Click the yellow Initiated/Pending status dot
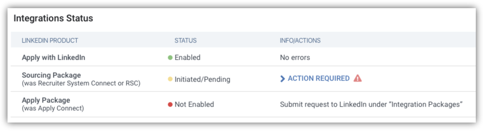This screenshot has height=131, width=483. 170,80
